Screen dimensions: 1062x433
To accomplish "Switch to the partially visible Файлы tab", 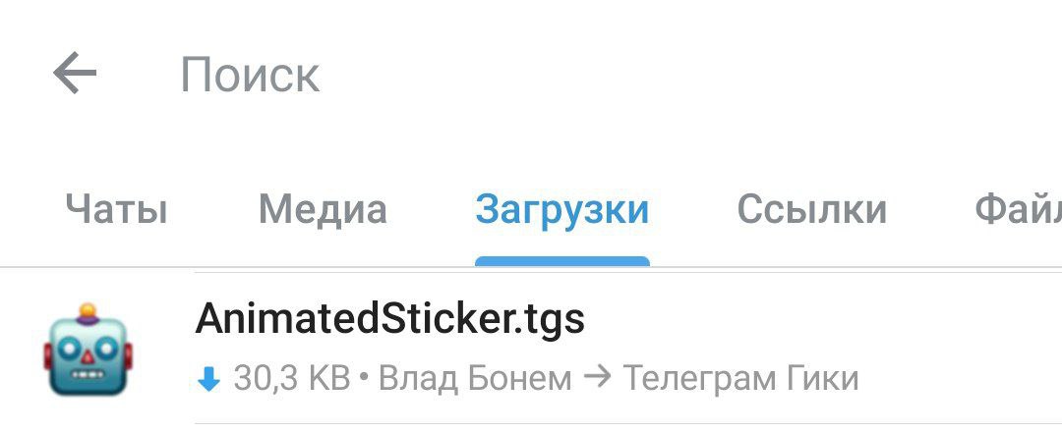I will pos(1018,209).
